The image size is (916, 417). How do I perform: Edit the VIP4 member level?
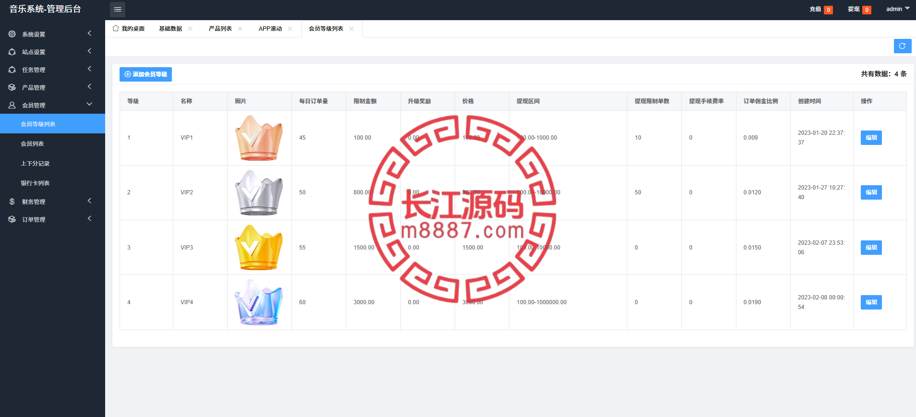[x=871, y=302]
